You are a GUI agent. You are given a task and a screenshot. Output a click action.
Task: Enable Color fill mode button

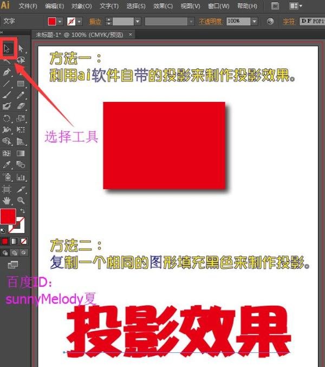[x=5, y=241]
